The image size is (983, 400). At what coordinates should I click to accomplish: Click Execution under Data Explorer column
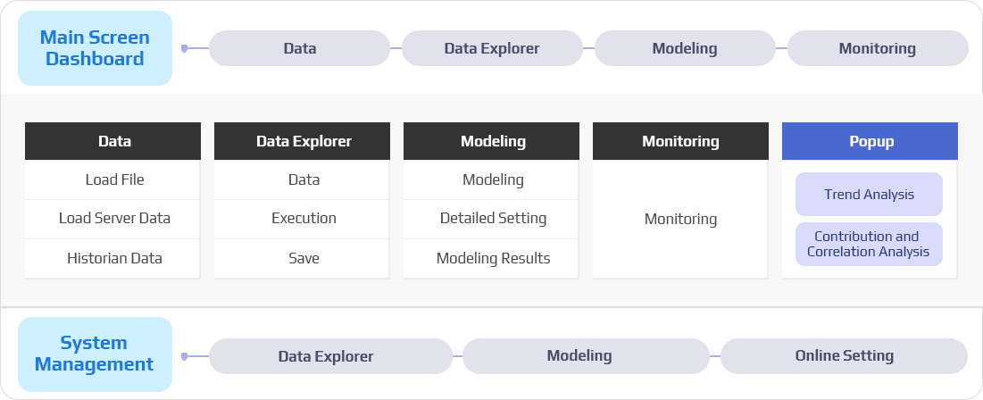tap(304, 219)
